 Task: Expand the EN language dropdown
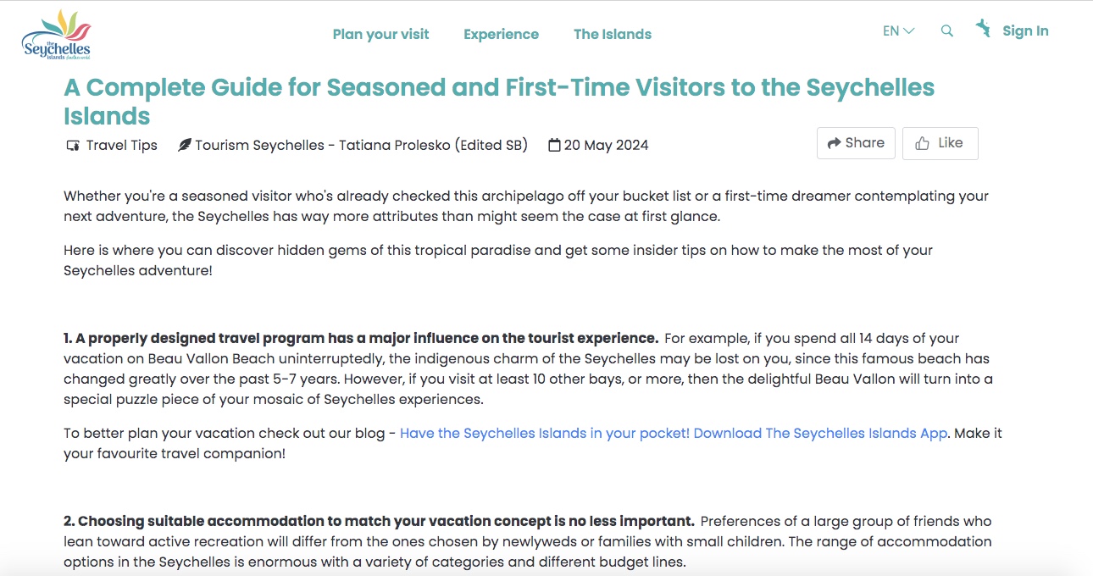[898, 31]
